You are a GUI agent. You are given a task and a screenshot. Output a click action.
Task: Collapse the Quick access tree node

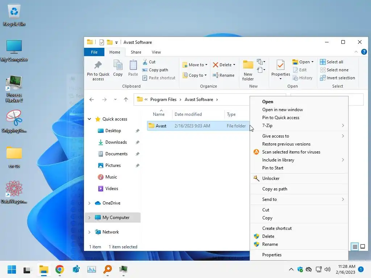pyautogui.click(x=89, y=119)
